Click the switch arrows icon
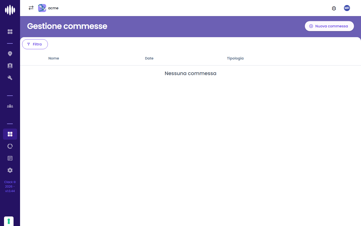This screenshot has height=226, width=361. pos(31,8)
